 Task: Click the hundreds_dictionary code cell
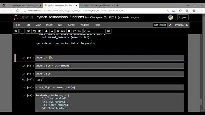(x=110, y=102)
